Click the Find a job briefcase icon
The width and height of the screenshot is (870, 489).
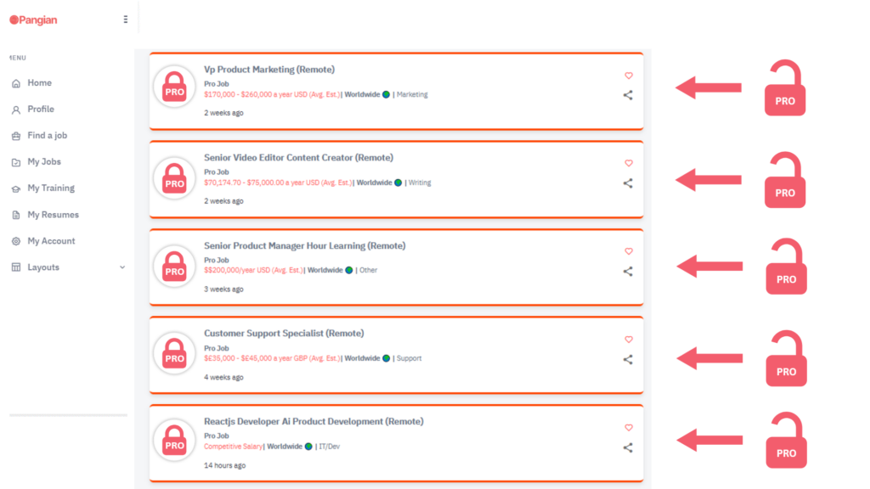coord(16,136)
